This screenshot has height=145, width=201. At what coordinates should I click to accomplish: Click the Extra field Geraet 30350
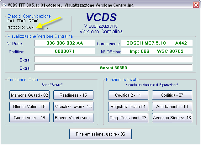point(114,67)
